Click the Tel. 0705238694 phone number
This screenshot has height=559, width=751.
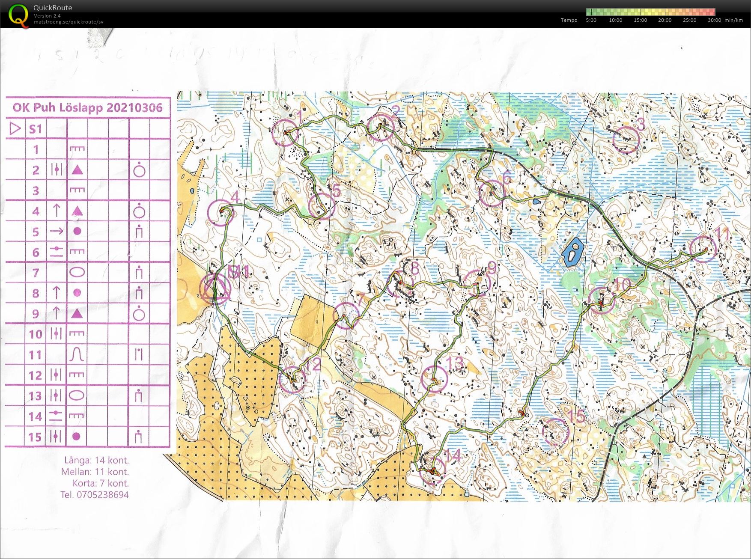(x=94, y=495)
